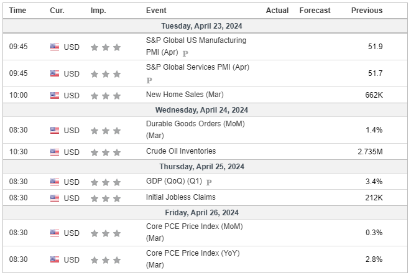Click the preliminary P icon next to GDP (QoQ) (Q1)
Screen dimensions: 411x275
209,182
